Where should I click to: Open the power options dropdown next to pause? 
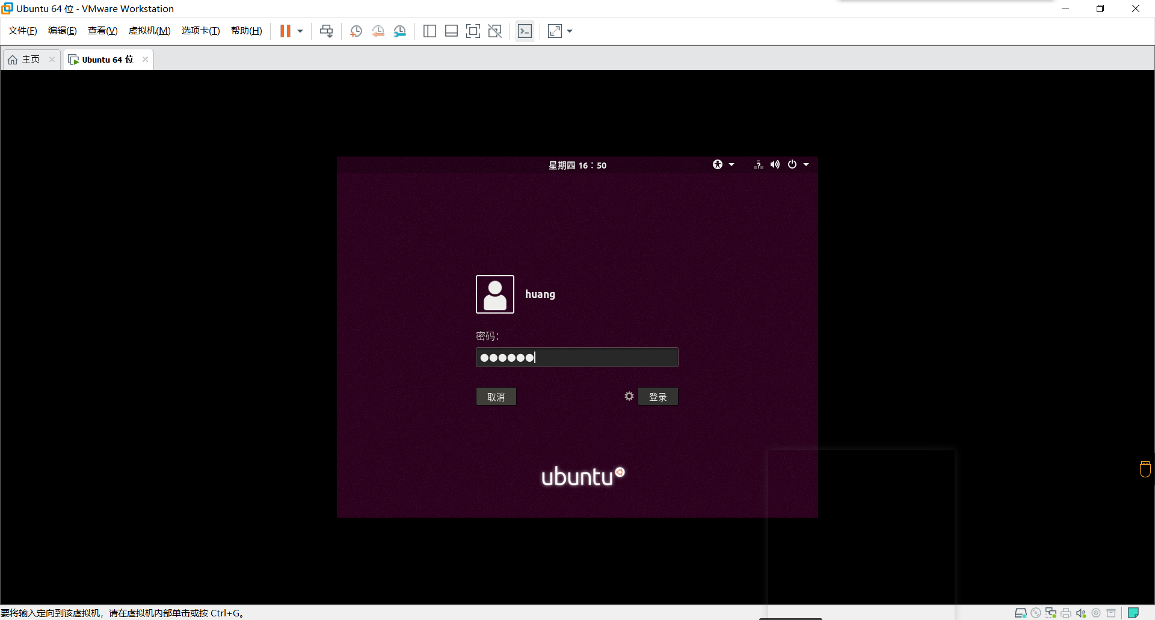(300, 31)
